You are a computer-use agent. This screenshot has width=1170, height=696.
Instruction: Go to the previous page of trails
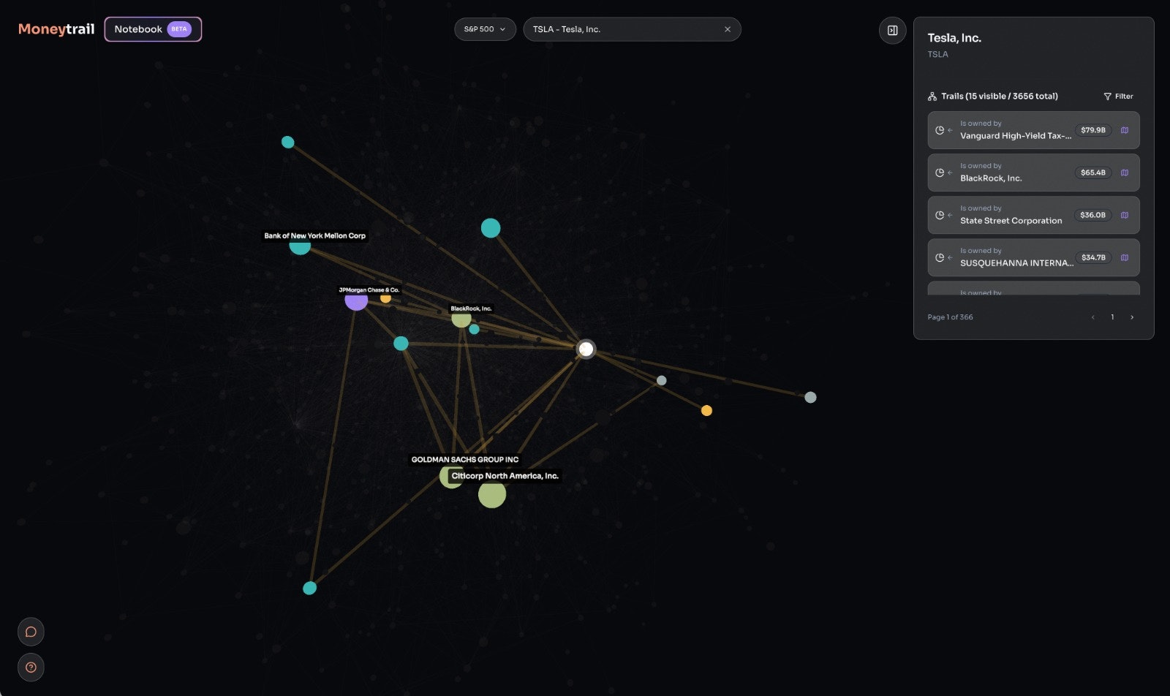pyautogui.click(x=1092, y=317)
